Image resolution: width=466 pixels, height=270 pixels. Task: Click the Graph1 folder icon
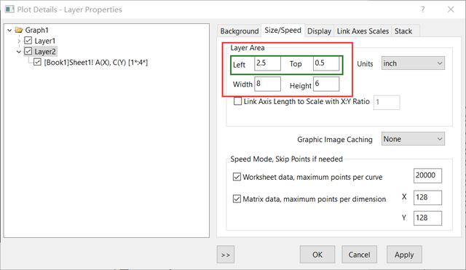point(19,30)
